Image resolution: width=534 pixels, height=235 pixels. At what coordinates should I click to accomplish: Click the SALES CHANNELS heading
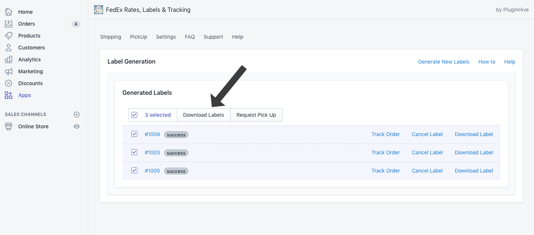coord(25,115)
